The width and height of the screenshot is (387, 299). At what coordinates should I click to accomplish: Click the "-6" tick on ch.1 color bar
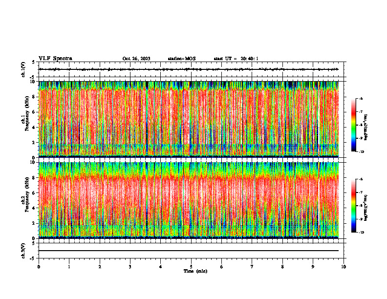tap(361, 98)
